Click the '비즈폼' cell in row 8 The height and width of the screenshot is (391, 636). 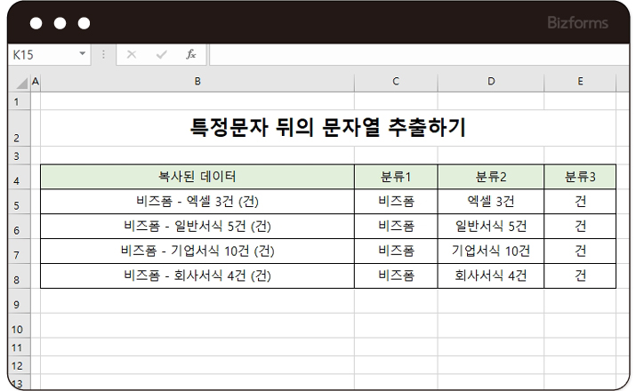coord(396,276)
